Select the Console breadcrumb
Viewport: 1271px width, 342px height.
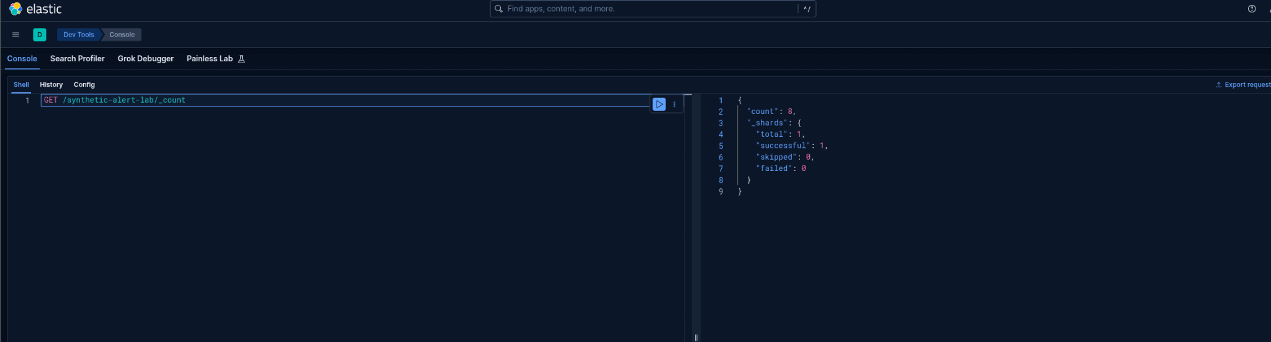pyautogui.click(x=122, y=35)
